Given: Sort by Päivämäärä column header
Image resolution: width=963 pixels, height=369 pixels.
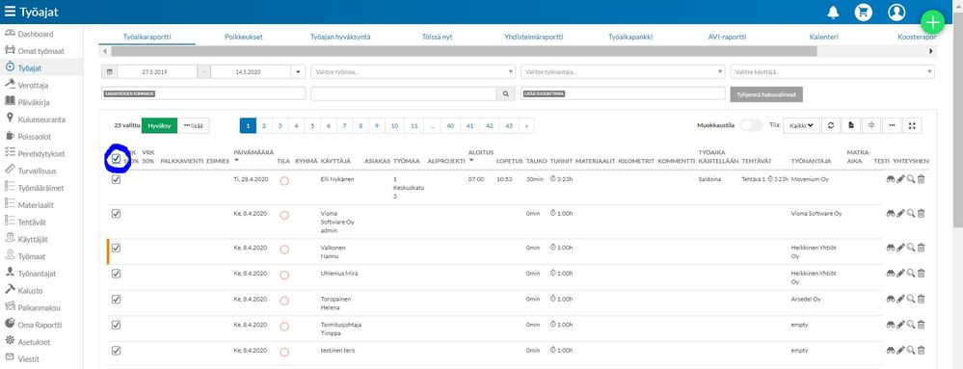Looking at the screenshot, I should tap(253, 151).
